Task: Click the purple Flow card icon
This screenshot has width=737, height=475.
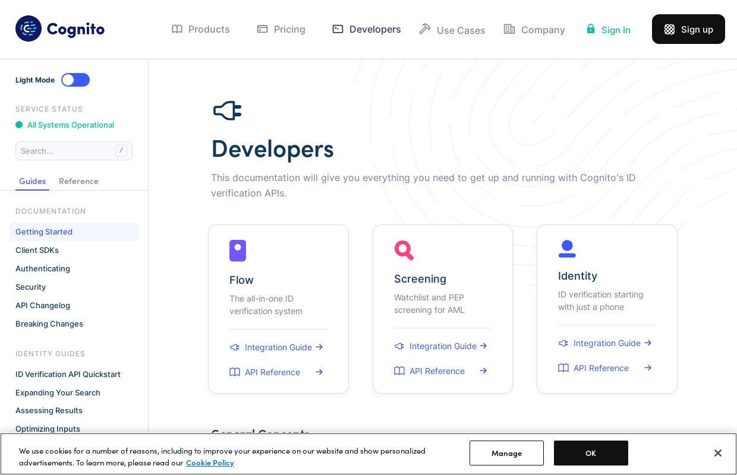Action: (x=238, y=251)
